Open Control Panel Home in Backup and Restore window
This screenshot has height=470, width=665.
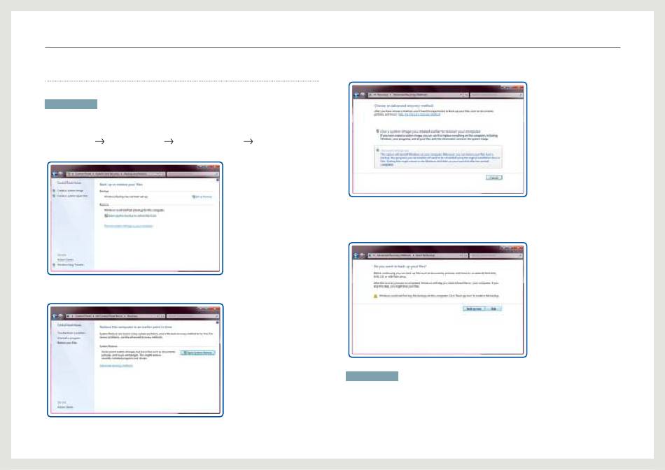(x=69, y=183)
